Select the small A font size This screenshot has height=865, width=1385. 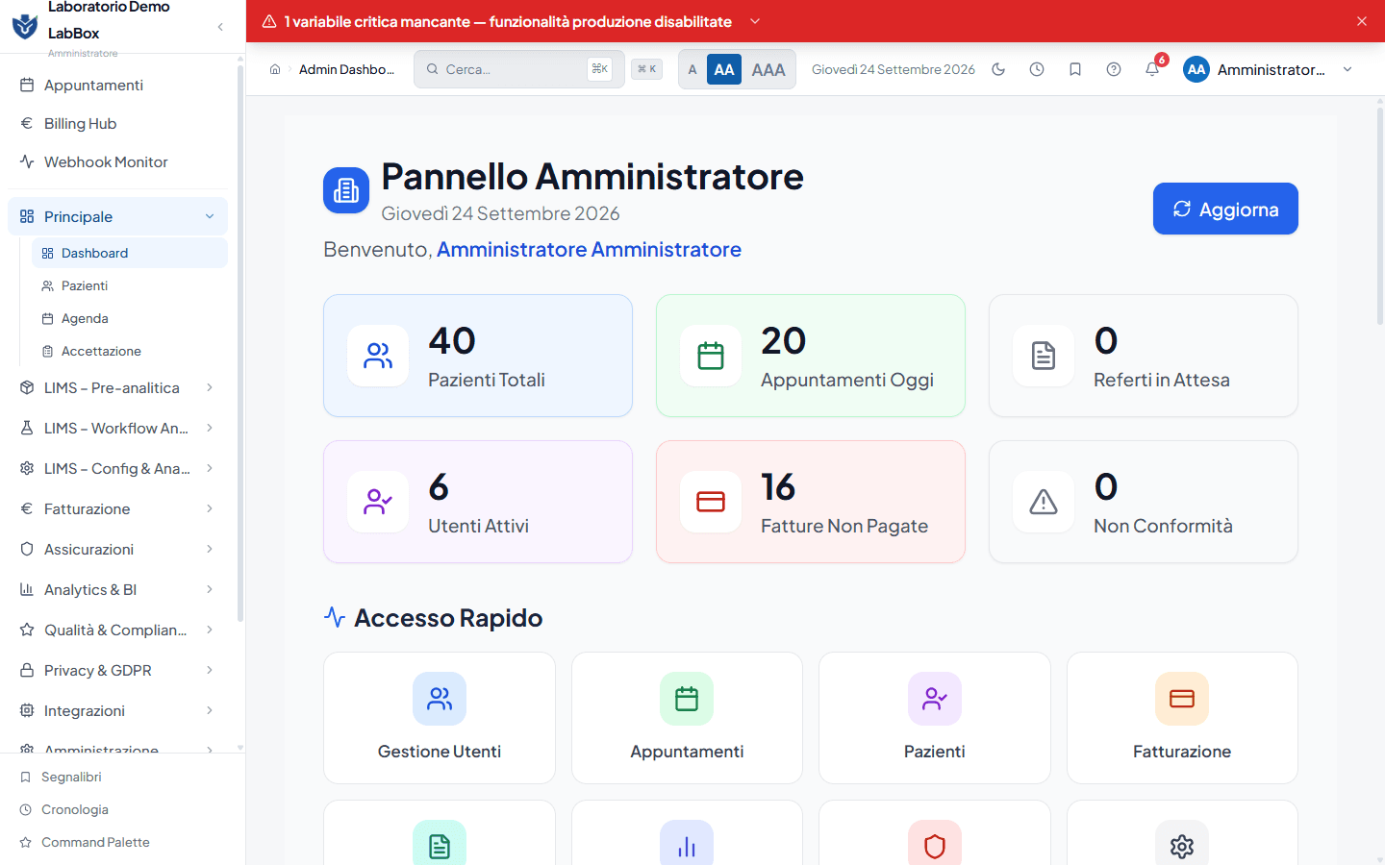pyautogui.click(x=692, y=69)
